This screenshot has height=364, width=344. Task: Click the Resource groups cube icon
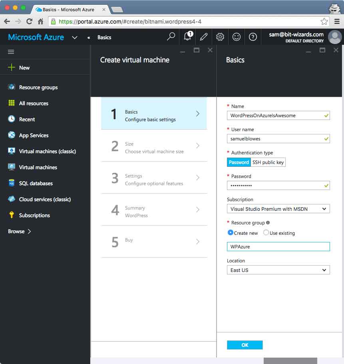point(11,87)
